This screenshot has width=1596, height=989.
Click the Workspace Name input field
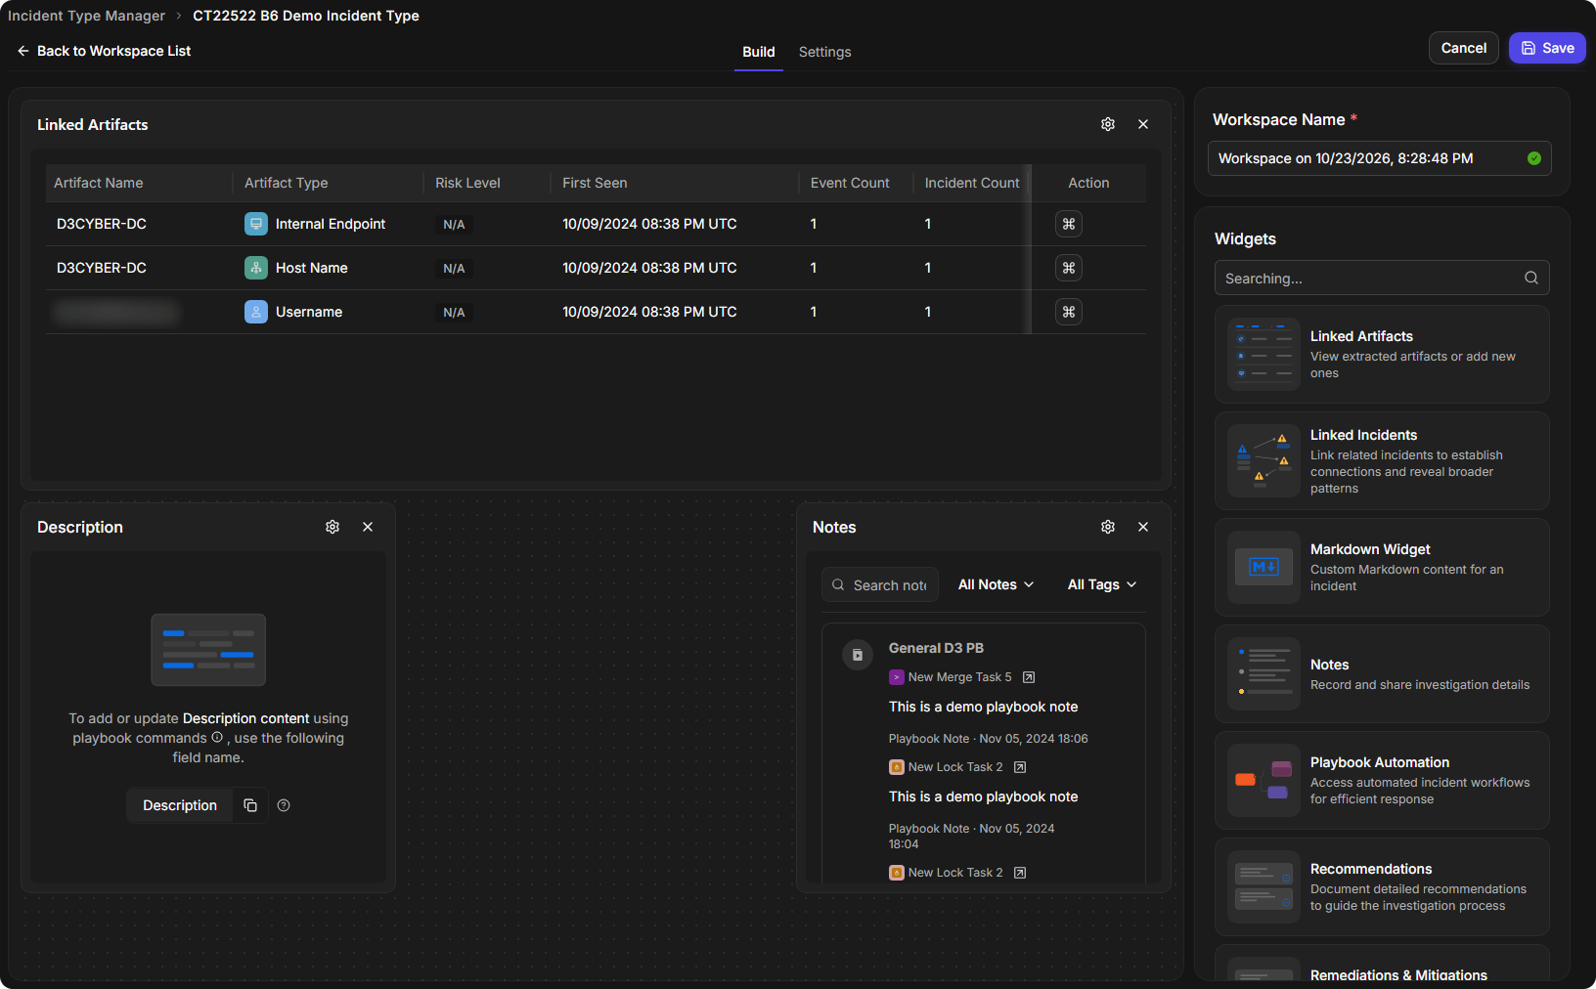[1380, 158]
